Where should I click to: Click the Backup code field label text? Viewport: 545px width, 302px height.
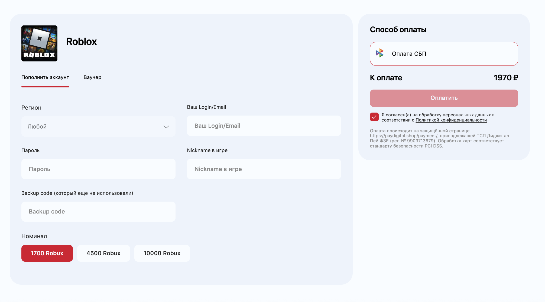pos(77,193)
